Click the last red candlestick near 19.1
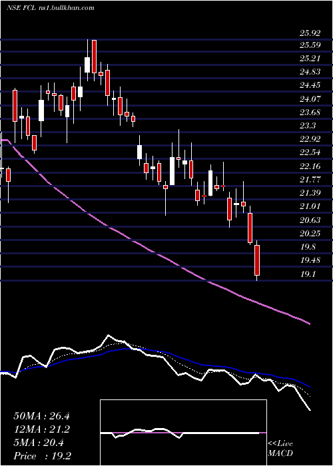The height and width of the screenshot is (466, 333). (257, 260)
